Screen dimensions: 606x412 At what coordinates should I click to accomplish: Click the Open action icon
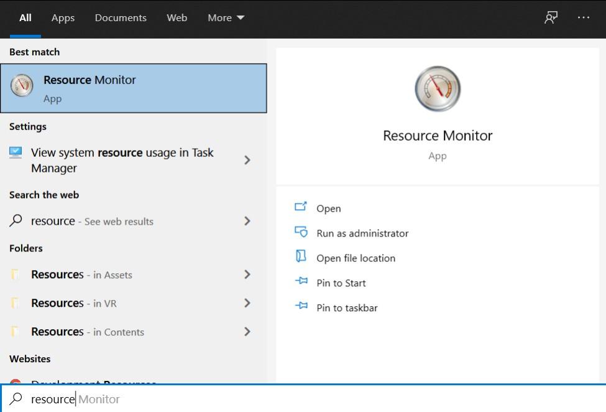pyautogui.click(x=301, y=207)
